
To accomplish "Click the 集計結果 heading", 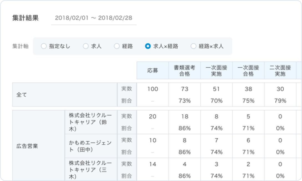I will pos(26,18).
